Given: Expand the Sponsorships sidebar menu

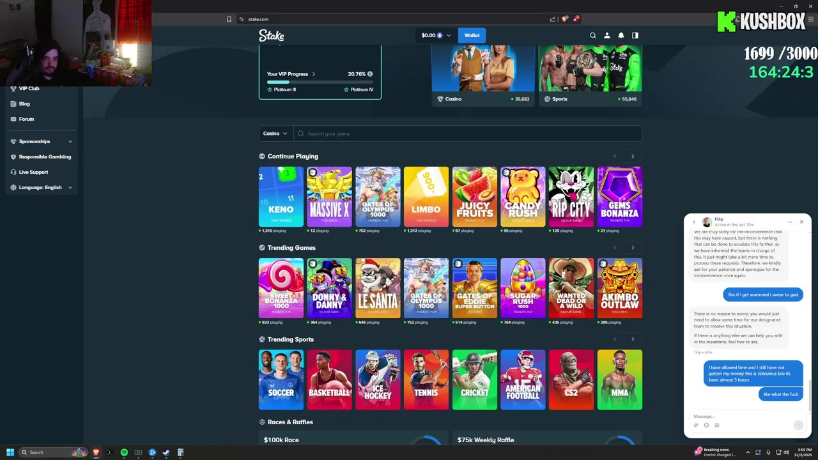Looking at the screenshot, I should coord(70,141).
